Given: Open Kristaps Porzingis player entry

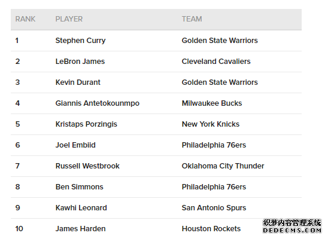Looking at the screenshot, I should tap(86, 124).
